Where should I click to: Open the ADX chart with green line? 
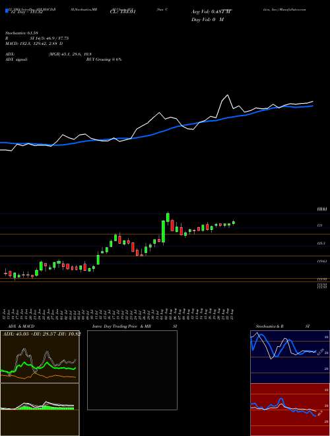click(40, 357)
